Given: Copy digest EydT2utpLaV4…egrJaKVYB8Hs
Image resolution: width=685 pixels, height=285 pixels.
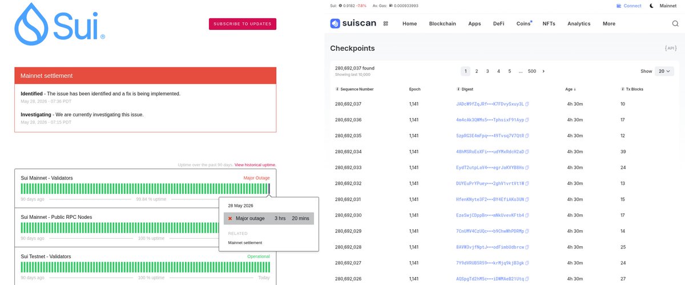Looking at the screenshot, I should [527, 168].
